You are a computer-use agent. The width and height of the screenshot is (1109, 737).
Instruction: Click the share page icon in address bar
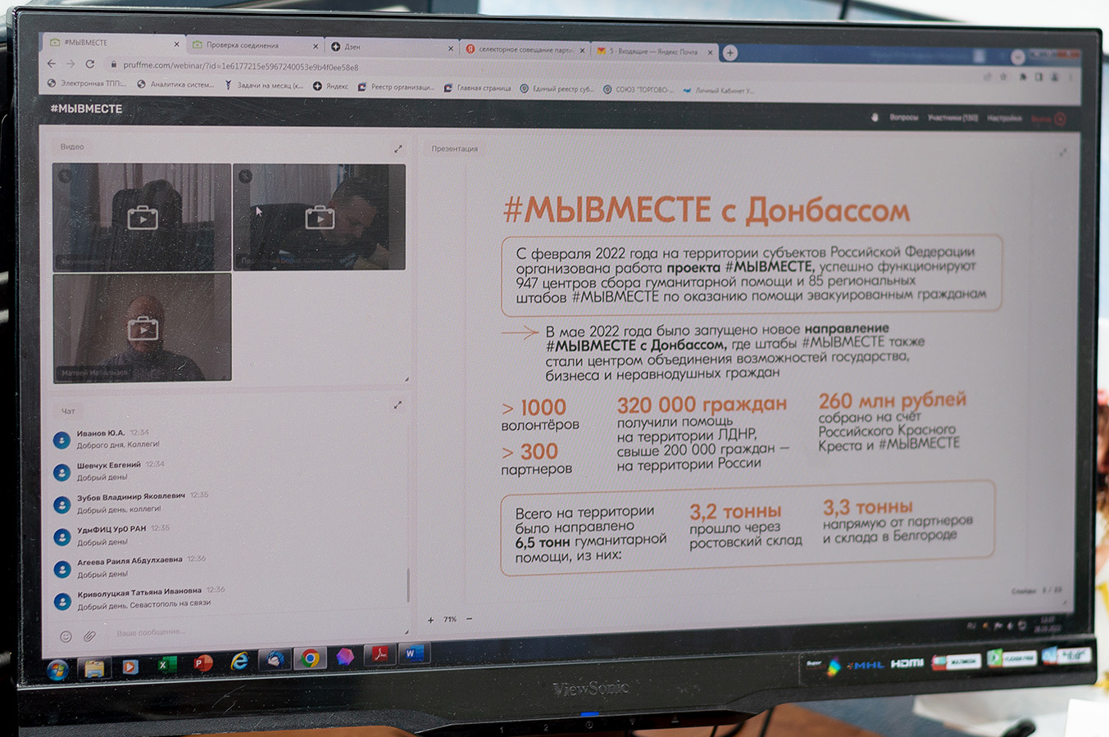coord(987,76)
